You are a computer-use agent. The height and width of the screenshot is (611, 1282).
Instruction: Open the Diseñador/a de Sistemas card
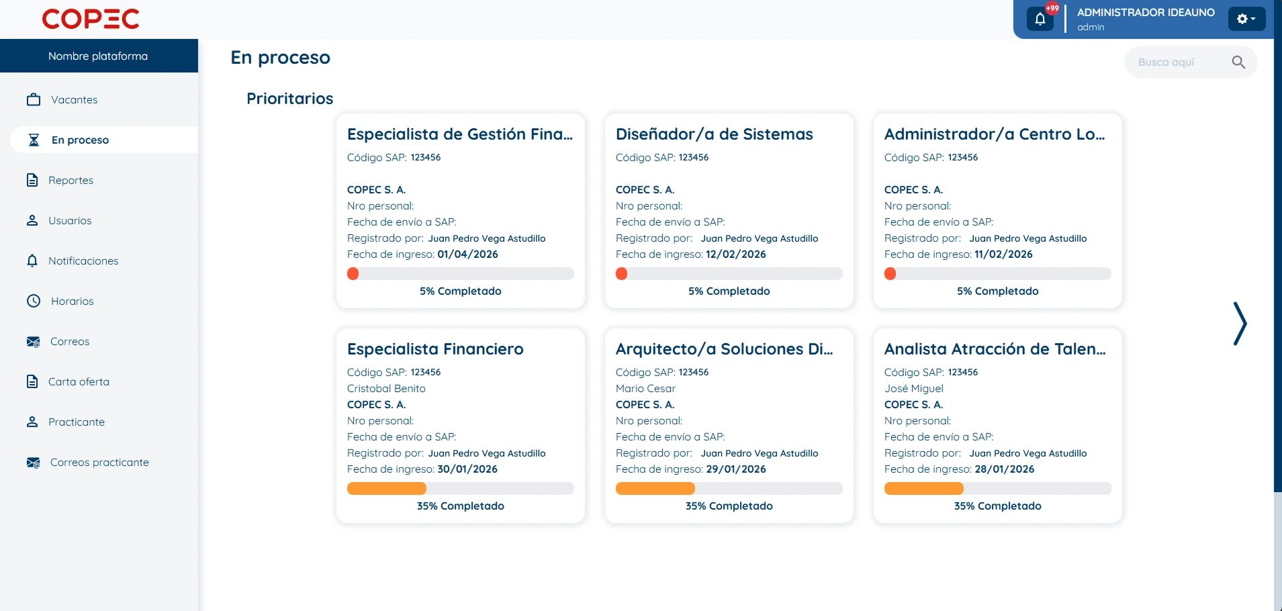tap(714, 134)
